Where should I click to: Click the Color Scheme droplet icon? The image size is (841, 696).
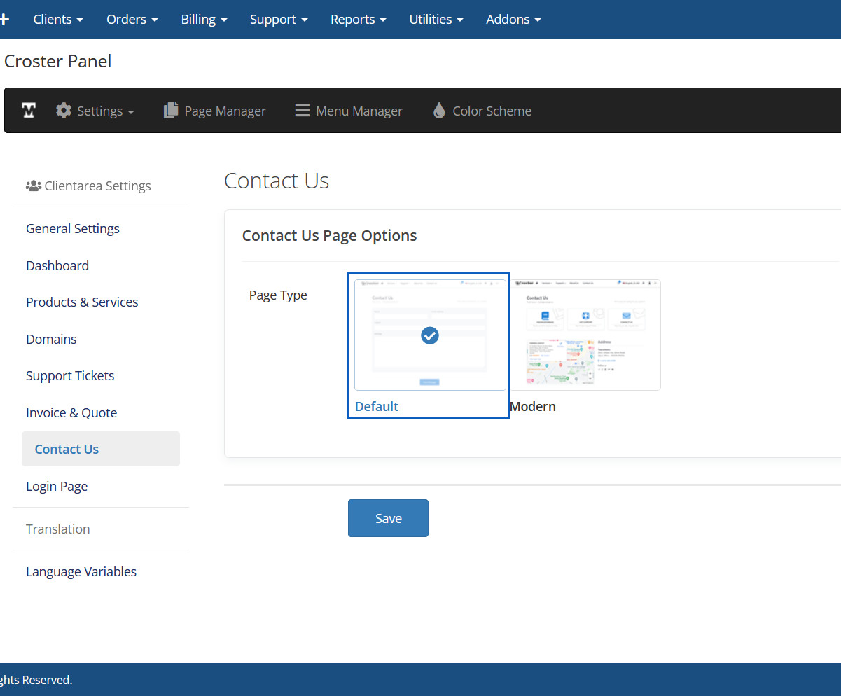click(x=439, y=111)
